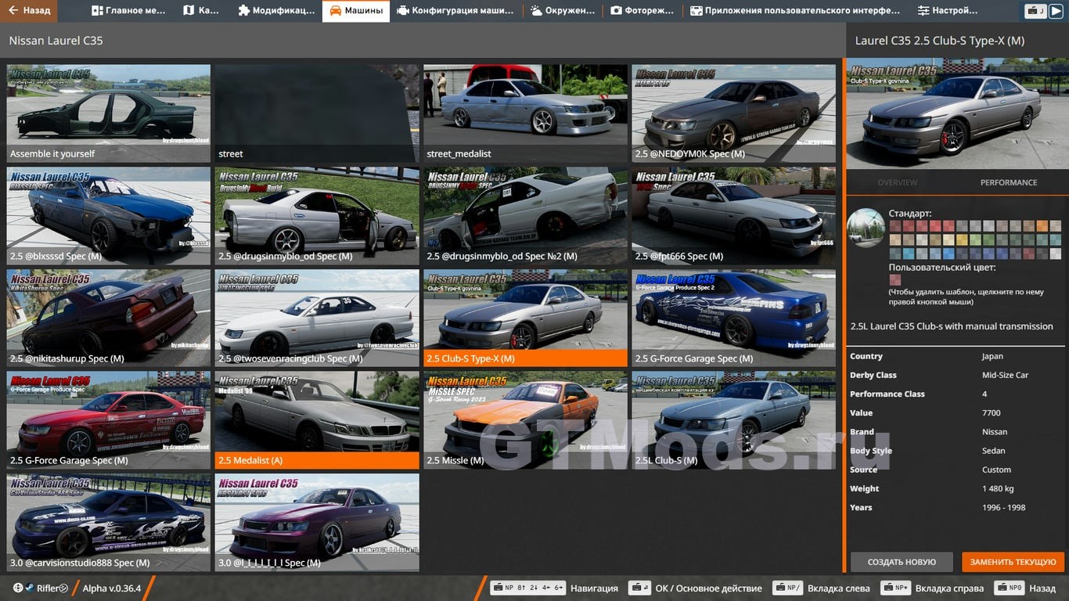Select the Машины tab

point(356,11)
